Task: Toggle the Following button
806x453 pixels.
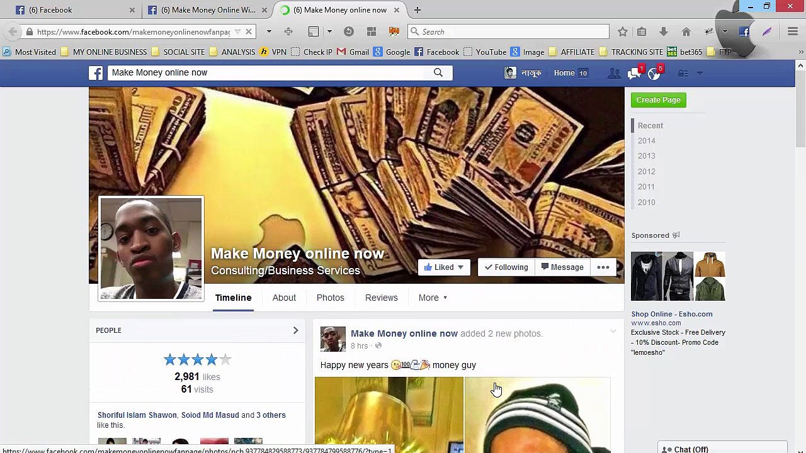Action: 506,267
